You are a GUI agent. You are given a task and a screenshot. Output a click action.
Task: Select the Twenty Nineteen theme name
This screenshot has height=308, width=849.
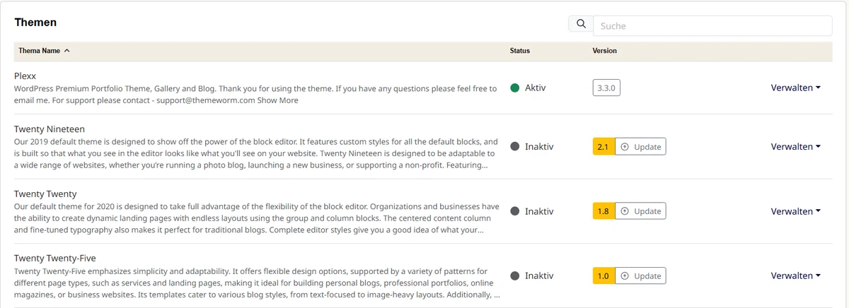coord(50,129)
